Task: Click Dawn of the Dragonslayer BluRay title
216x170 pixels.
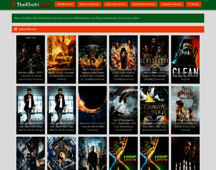Action: tap(154, 125)
